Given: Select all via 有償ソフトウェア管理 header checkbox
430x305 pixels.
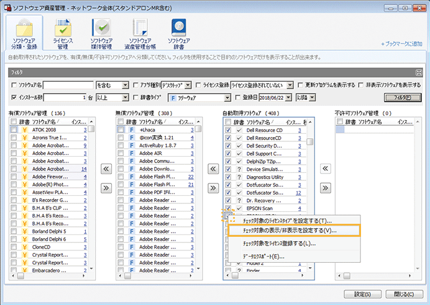Looking at the screenshot, I should click(14, 122).
